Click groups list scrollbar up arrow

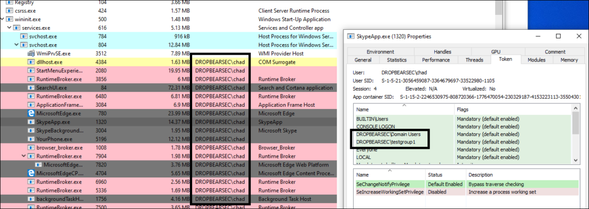[575, 109]
